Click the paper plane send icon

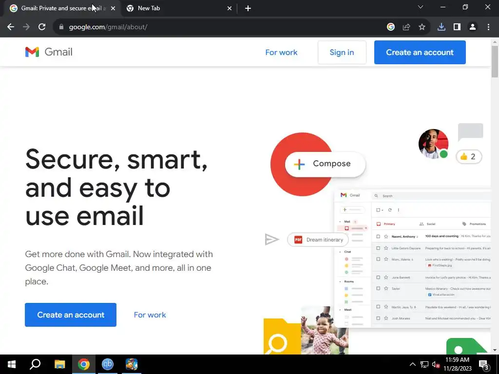tap(271, 240)
